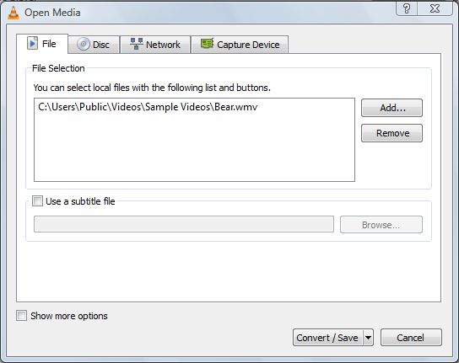Click the VLC cone icon in title bar
The width and height of the screenshot is (459, 363).
[13, 13]
